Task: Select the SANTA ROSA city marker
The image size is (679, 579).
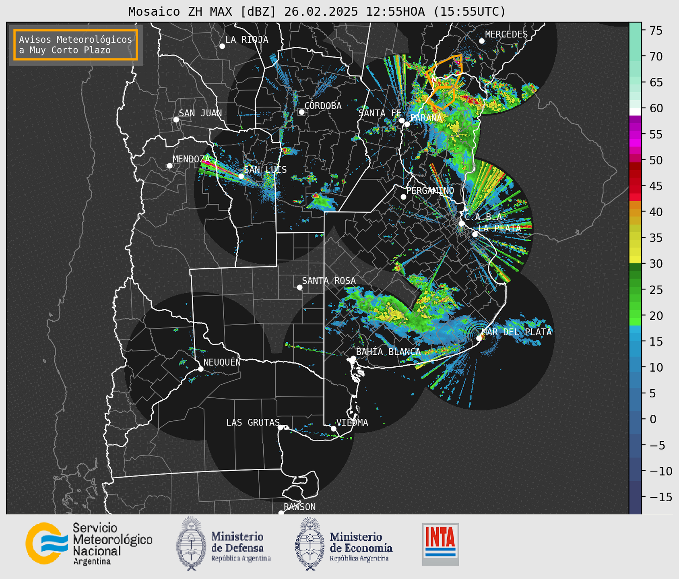Action: (x=299, y=287)
